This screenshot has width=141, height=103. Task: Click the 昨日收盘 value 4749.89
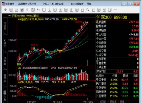pyautogui.click(x=134, y=34)
